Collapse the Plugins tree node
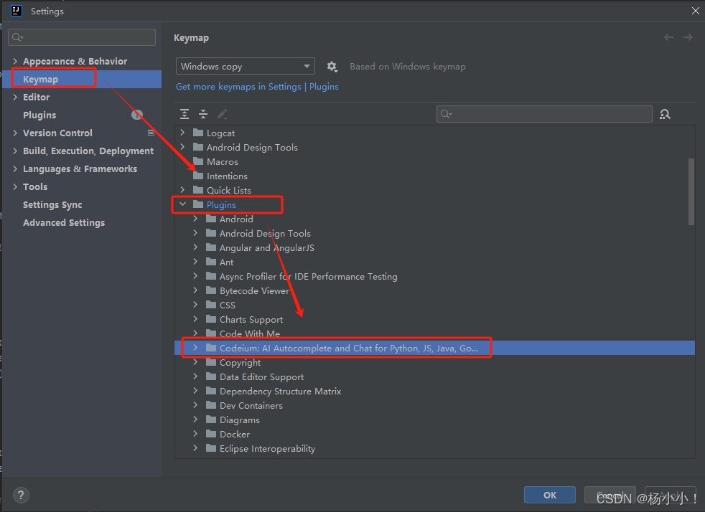705x512 pixels. click(x=182, y=204)
